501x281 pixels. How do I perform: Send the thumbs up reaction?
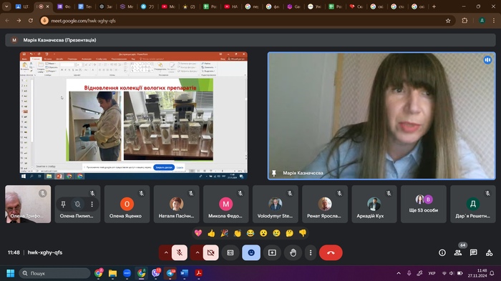pos(211,233)
